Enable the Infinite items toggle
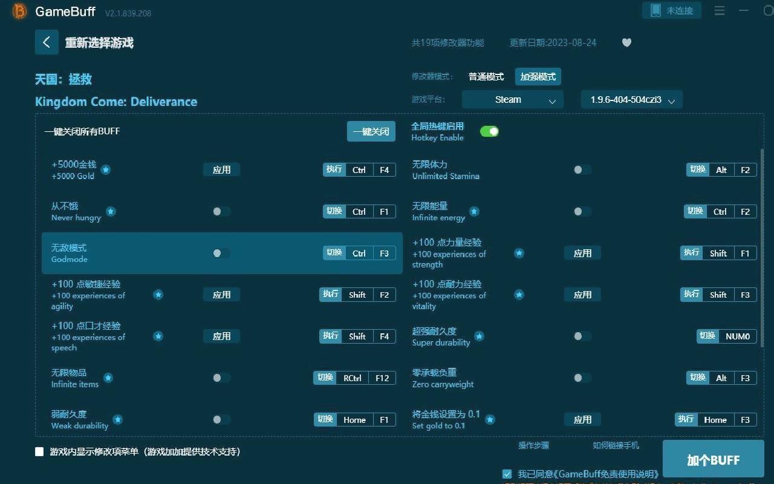Viewport: 774px width, 484px height. [221, 378]
